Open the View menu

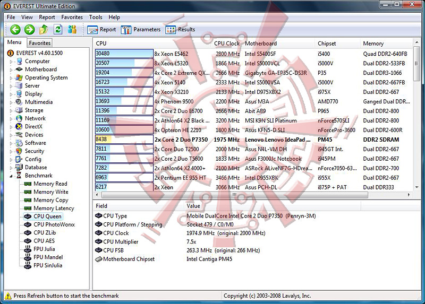[x=27, y=17]
